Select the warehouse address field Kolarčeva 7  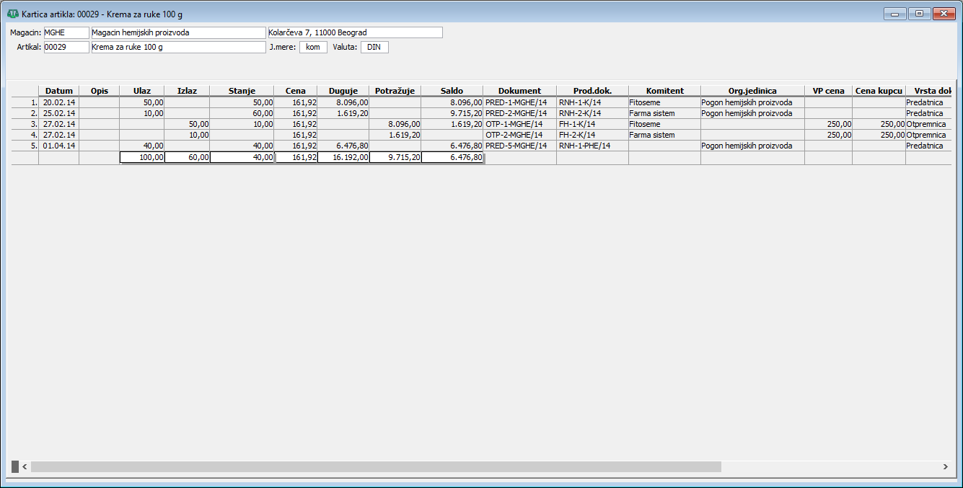[x=354, y=32]
